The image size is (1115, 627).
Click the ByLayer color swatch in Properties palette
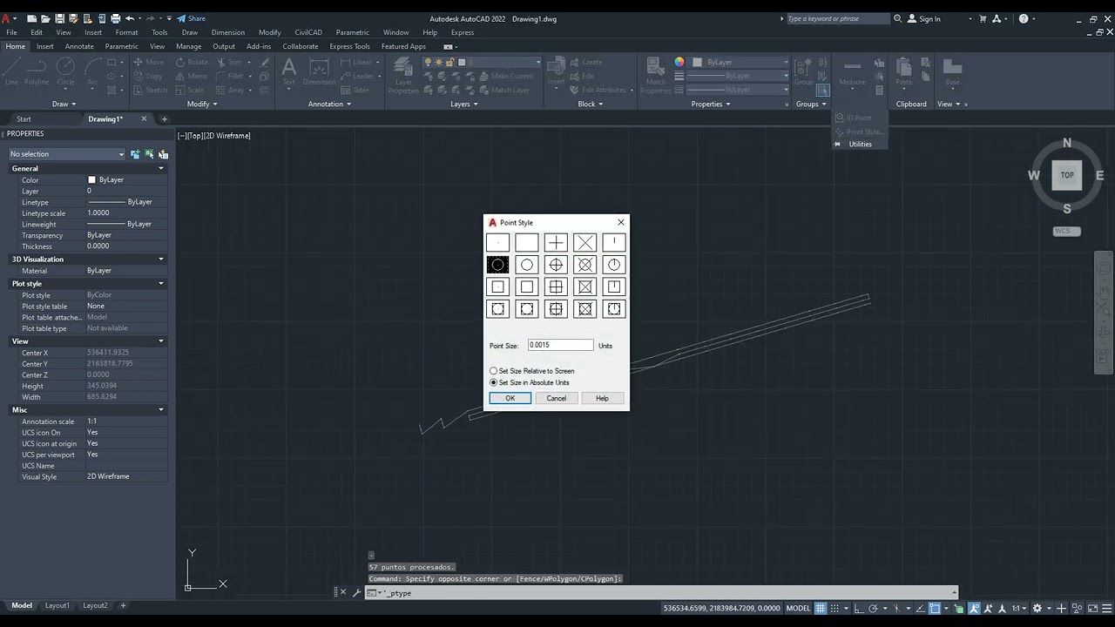(91, 179)
